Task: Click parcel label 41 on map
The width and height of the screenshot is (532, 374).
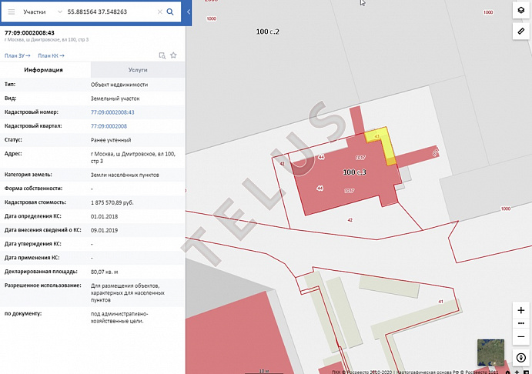Action: [x=440, y=302]
